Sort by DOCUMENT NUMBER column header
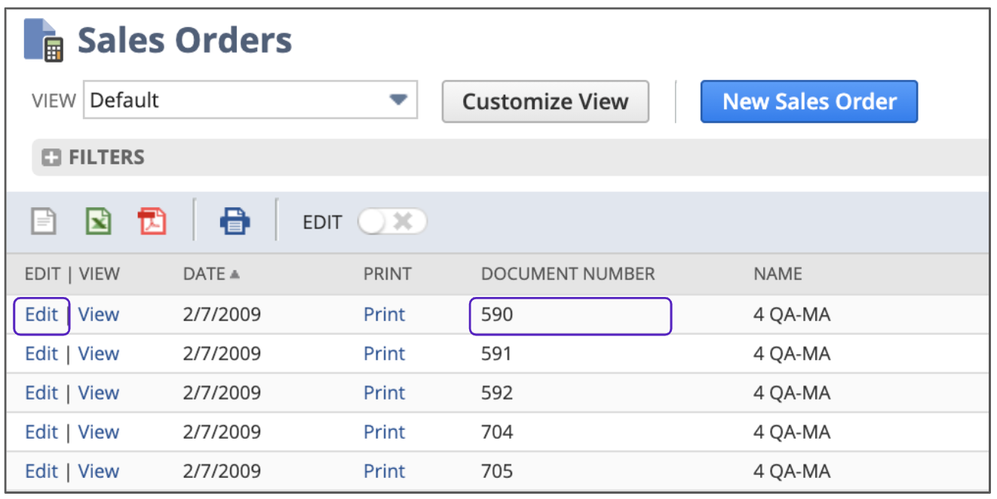This screenshot has width=997, height=499. click(x=567, y=274)
